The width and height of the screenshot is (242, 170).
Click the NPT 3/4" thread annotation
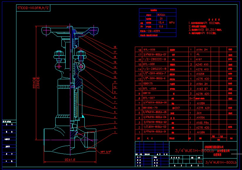[x=106, y=152]
